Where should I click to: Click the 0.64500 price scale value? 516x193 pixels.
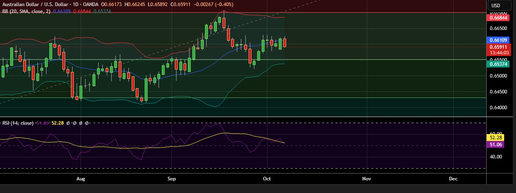tap(498, 92)
